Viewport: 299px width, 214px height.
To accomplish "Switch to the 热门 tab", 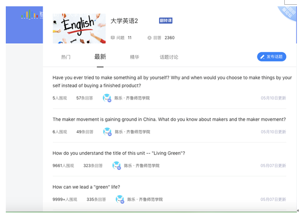I will coord(66,57).
